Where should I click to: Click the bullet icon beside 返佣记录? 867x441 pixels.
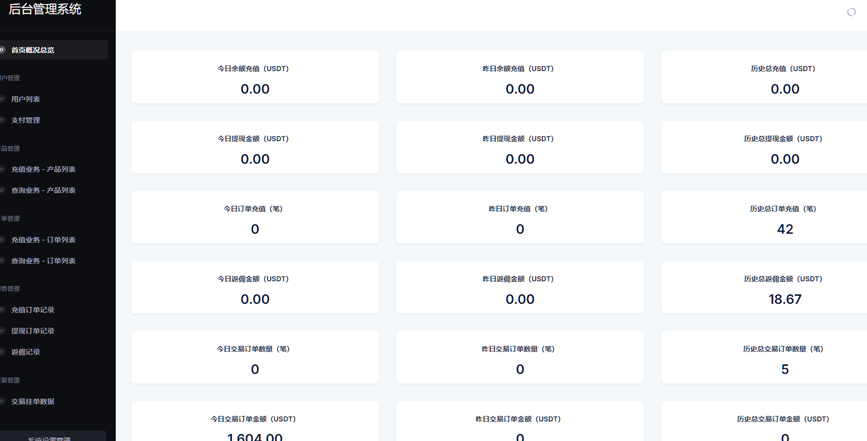click(x=2, y=352)
